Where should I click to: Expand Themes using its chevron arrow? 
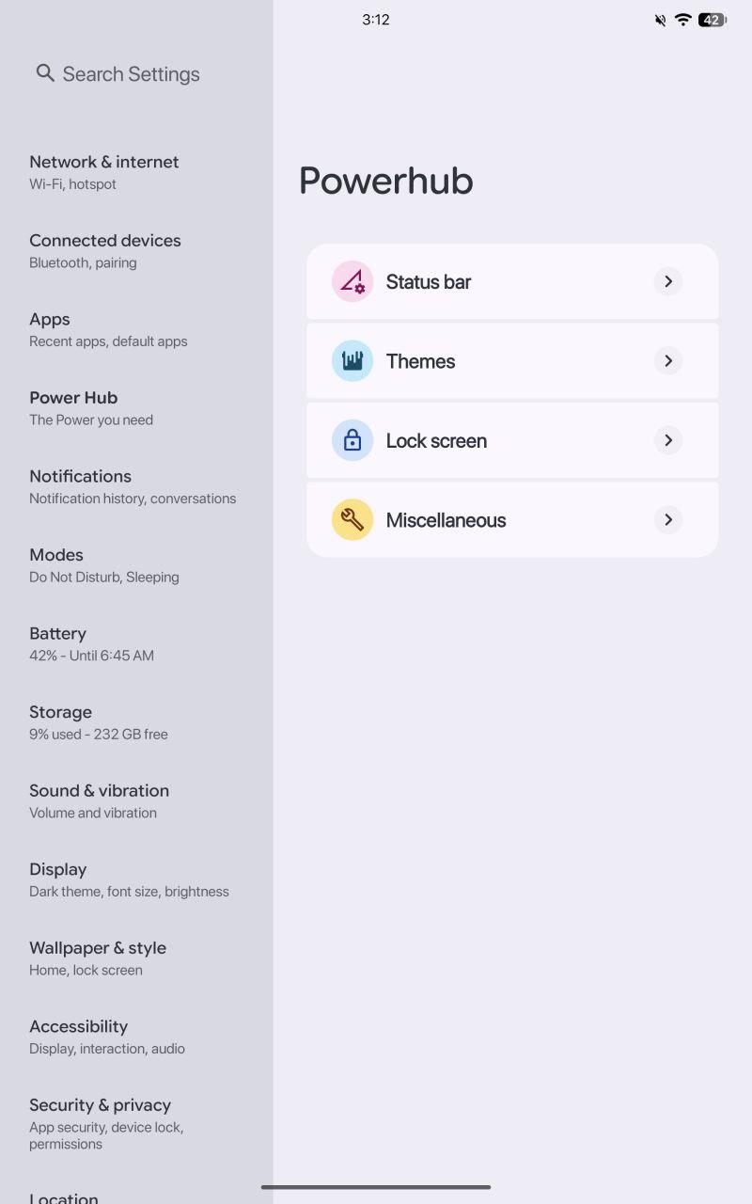(x=668, y=361)
